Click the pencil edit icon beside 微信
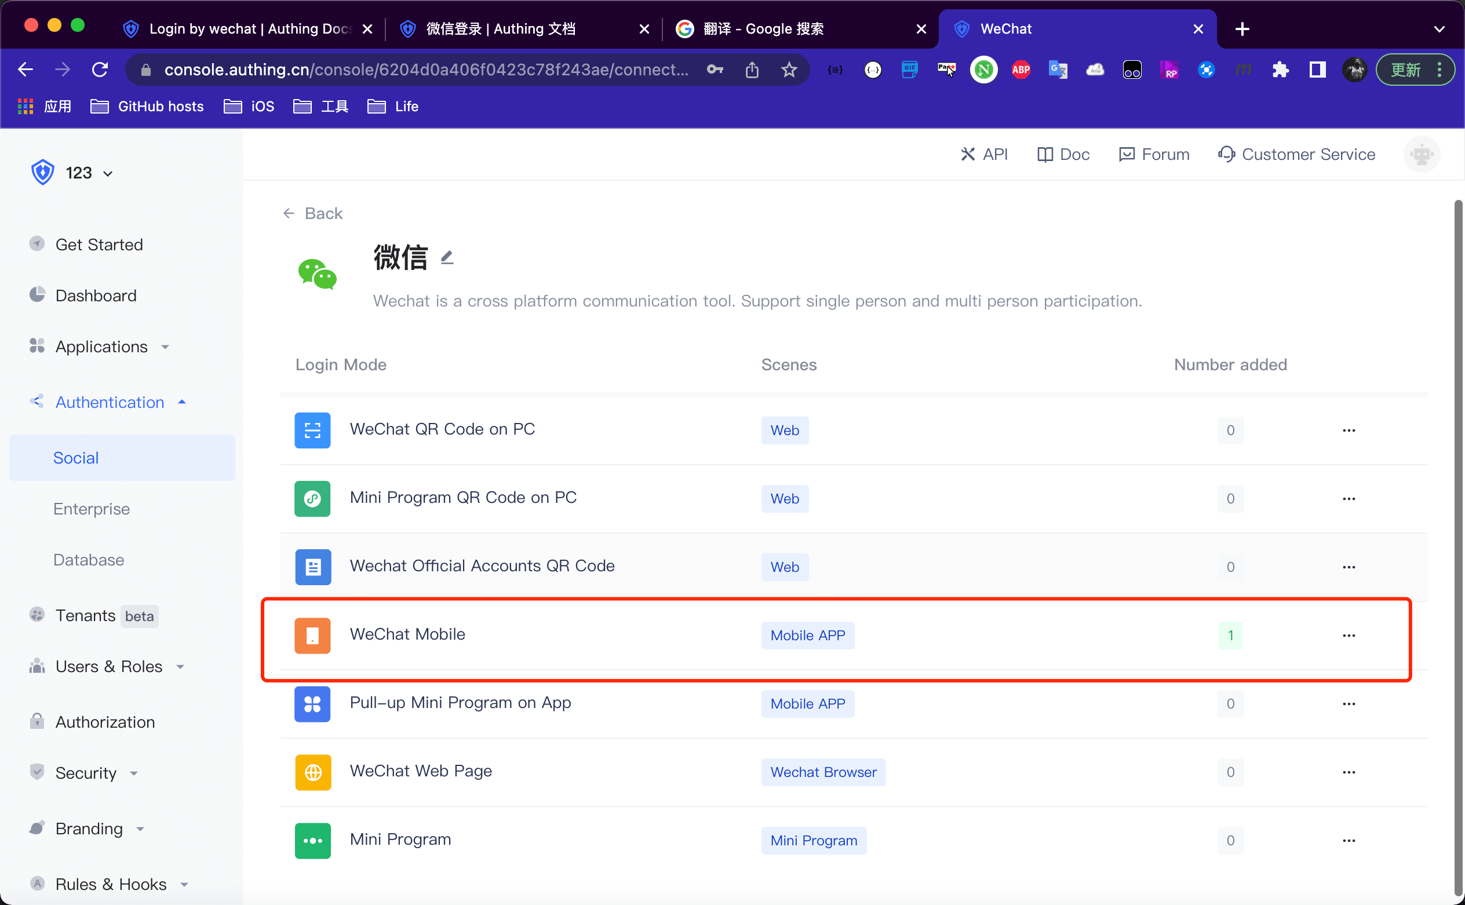Screen dimensions: 1465x905 tap(447, 258)
